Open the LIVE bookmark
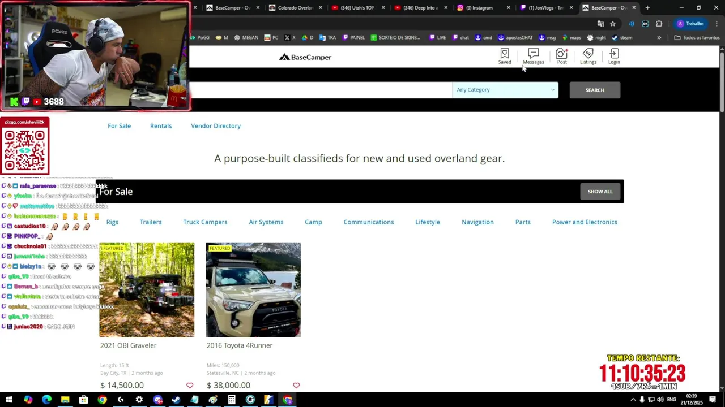This screenshot has height=407, width=725. (x=438, y=38)
